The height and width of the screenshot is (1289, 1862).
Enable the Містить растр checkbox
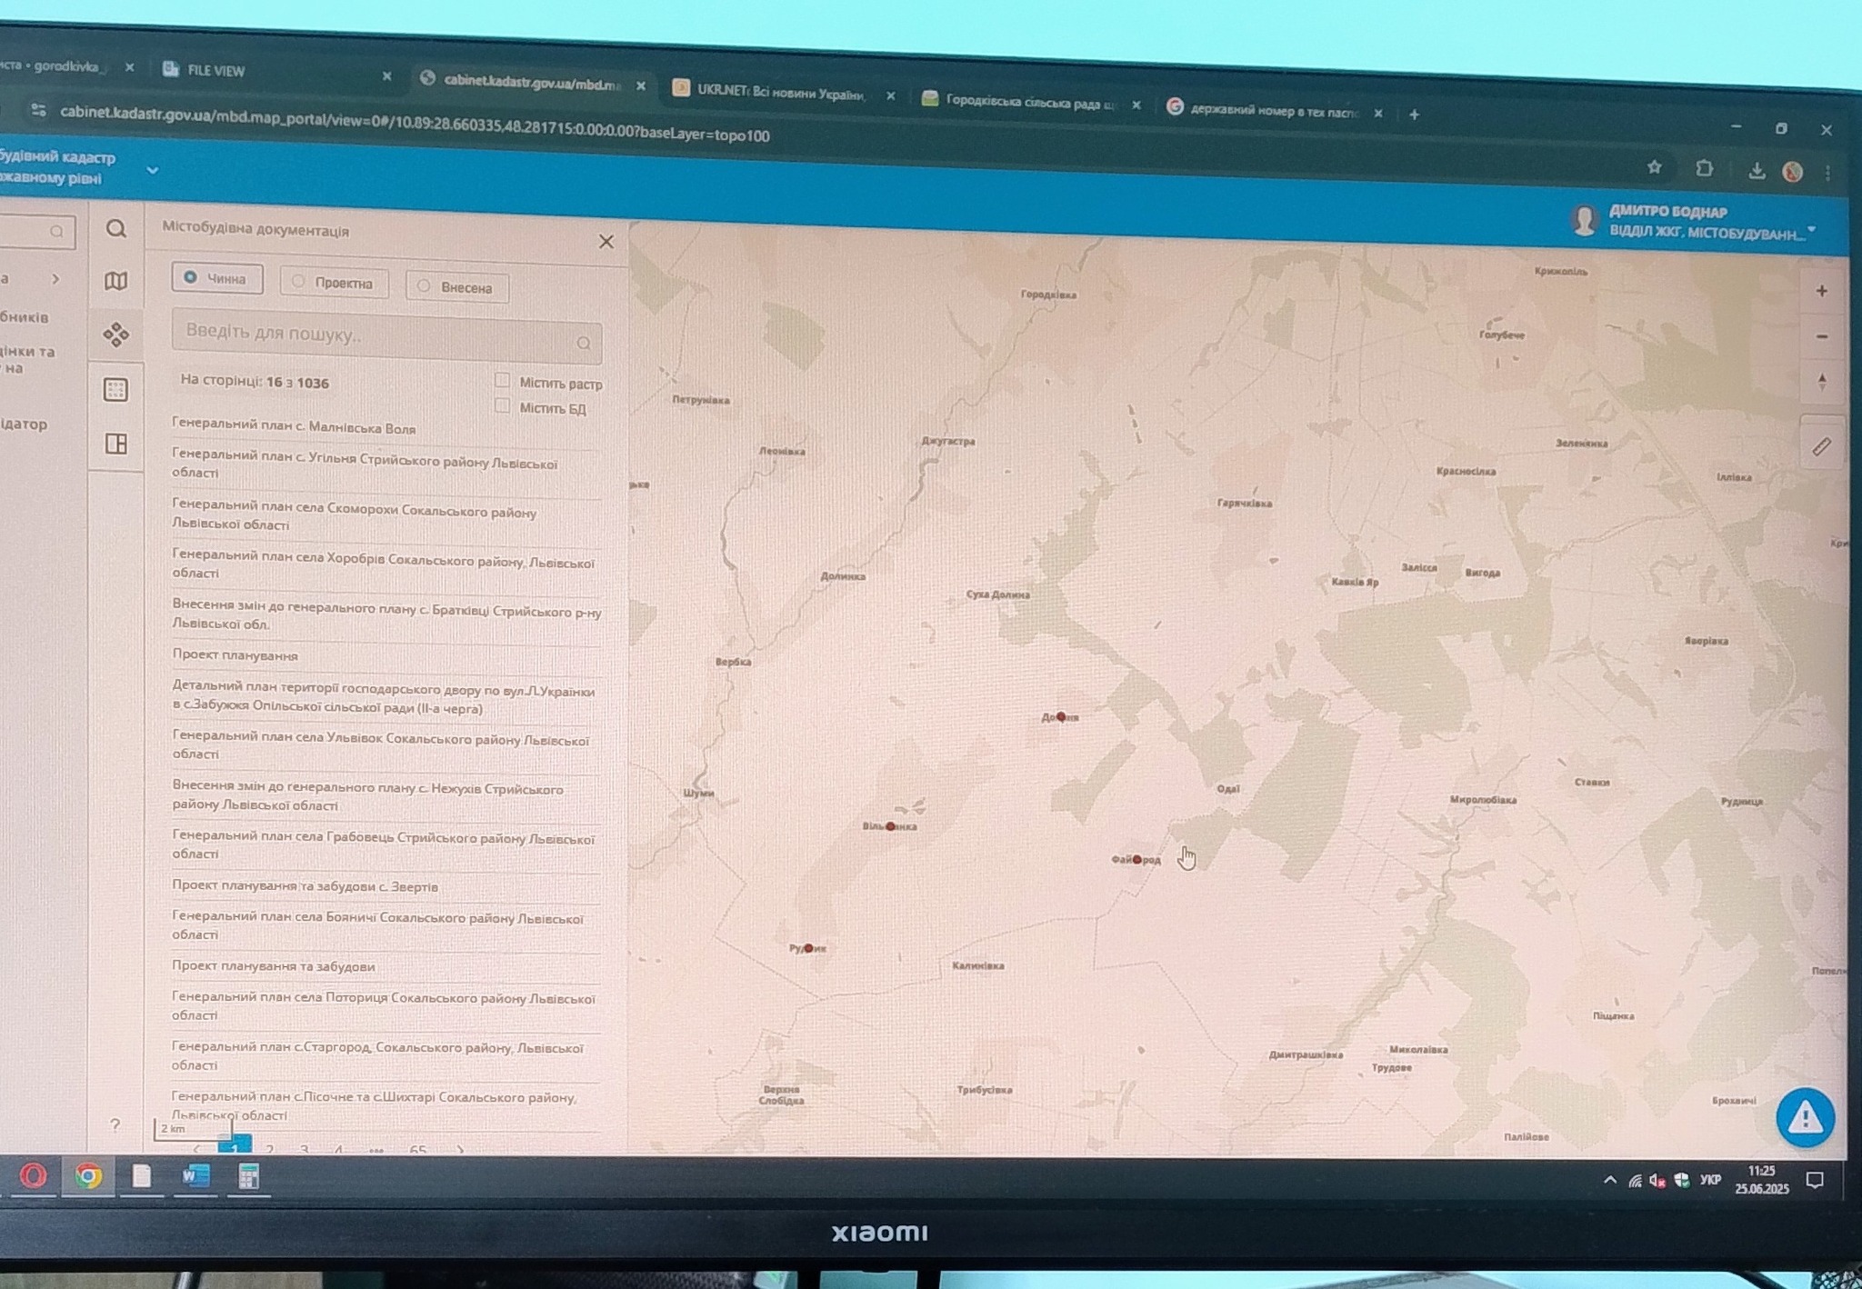click(x=502, y=380)
